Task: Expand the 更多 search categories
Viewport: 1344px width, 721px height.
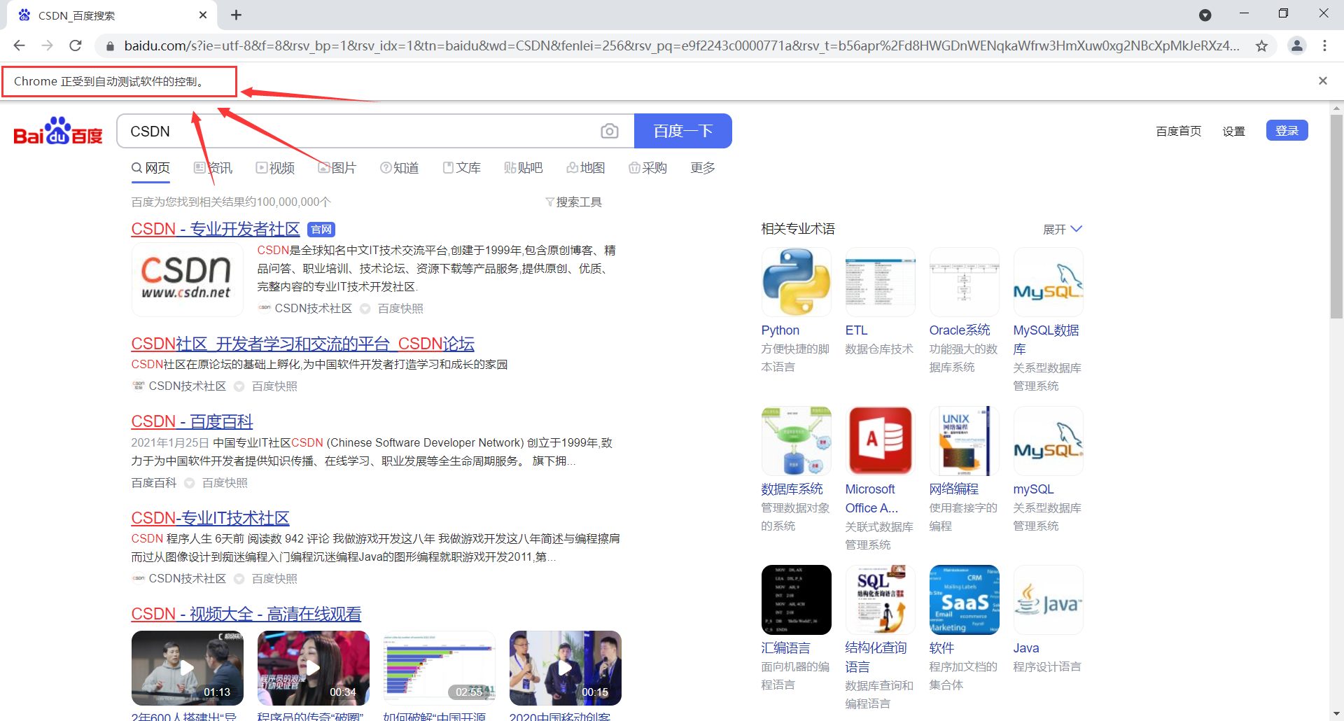Action: pyautogui.click(x=703, y=168)
